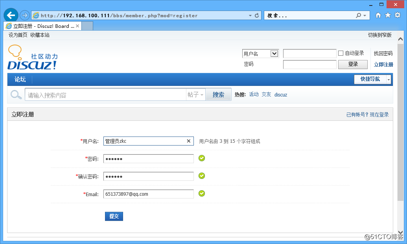This screenshot has height=244, width=407.
Task: Click forum search box 请输入搜索内容
Action: pyautogui.click(x=105, y=95)
